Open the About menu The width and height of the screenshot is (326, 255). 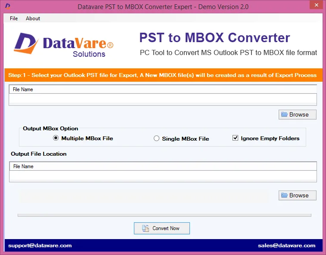coord(33,18)
